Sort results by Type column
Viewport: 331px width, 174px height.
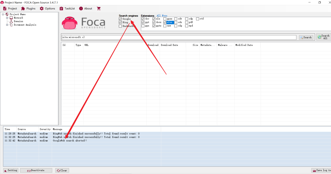[x=78, y=45]
